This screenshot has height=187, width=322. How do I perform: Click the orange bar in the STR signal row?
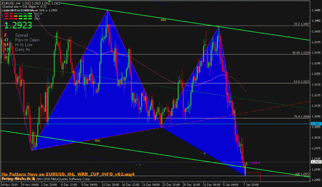pyautogui.click(x=16, y=16)
